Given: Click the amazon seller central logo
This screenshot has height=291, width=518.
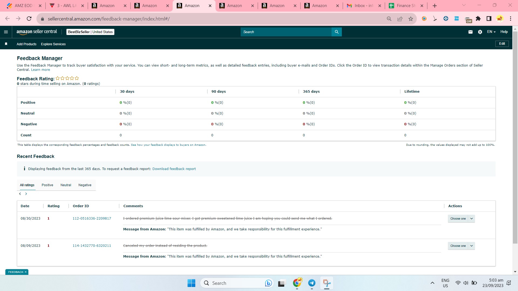Looking at the screenshot, I should 37,32.
